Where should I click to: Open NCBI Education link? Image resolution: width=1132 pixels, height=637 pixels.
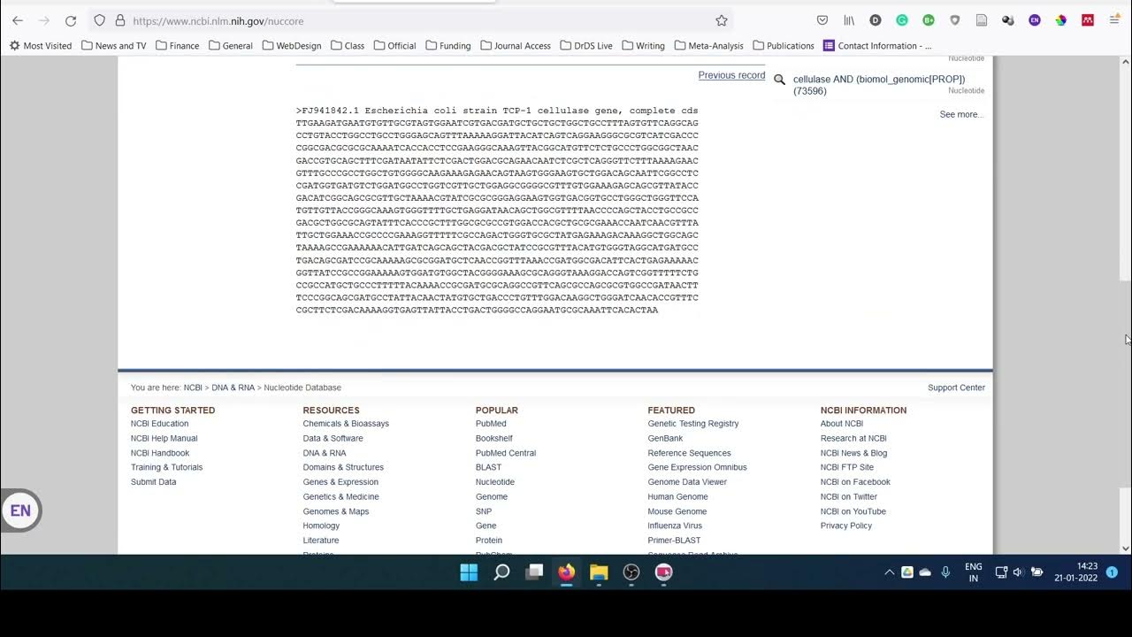coord(159,424)
